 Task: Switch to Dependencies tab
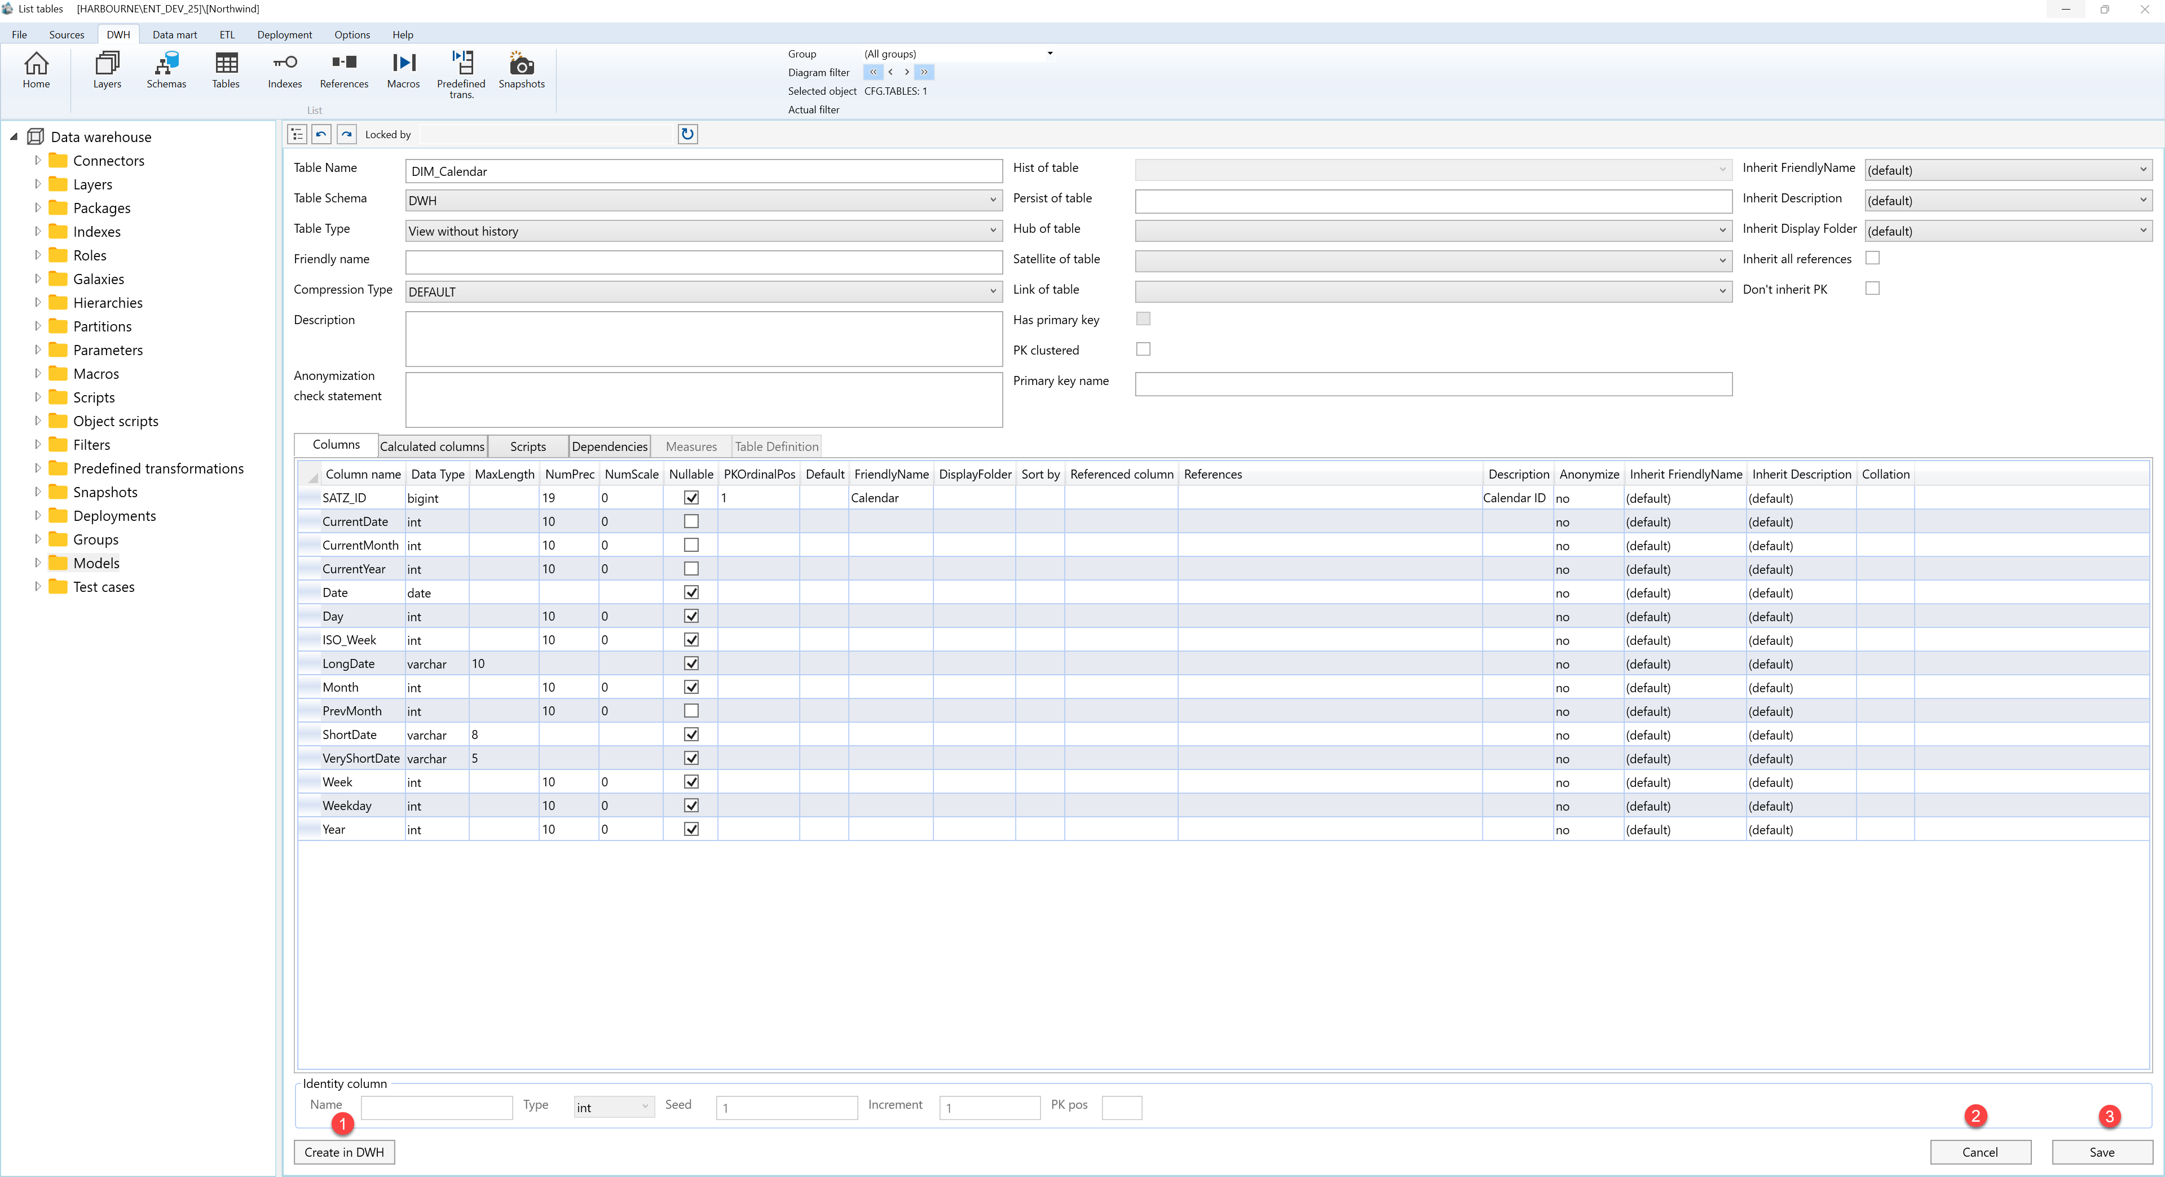pyautogui.click(x=610, y=446)
